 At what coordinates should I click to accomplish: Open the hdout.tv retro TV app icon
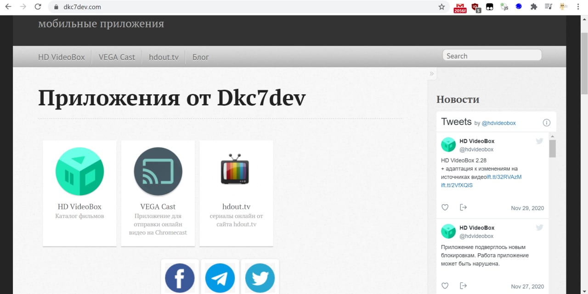pyautogui.click(x=235, y=170)
